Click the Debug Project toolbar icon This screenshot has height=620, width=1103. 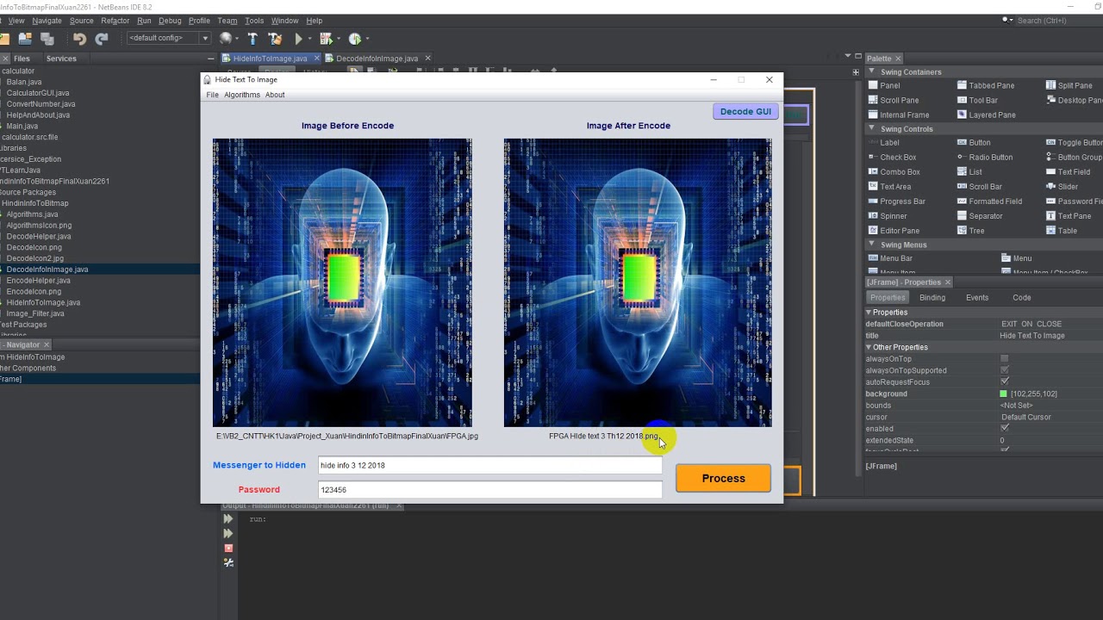(x=327, y=39)
